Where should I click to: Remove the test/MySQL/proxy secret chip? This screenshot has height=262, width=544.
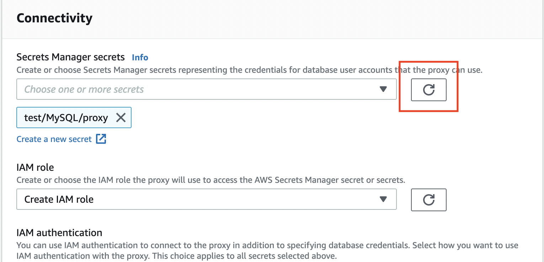click(x=121, y=118)
